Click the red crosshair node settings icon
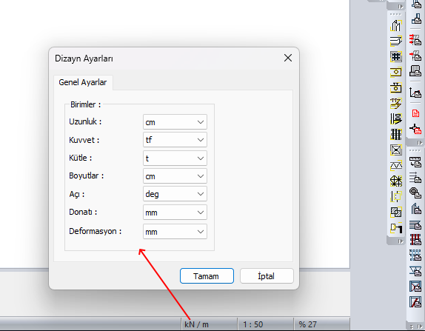 (415, 129)
